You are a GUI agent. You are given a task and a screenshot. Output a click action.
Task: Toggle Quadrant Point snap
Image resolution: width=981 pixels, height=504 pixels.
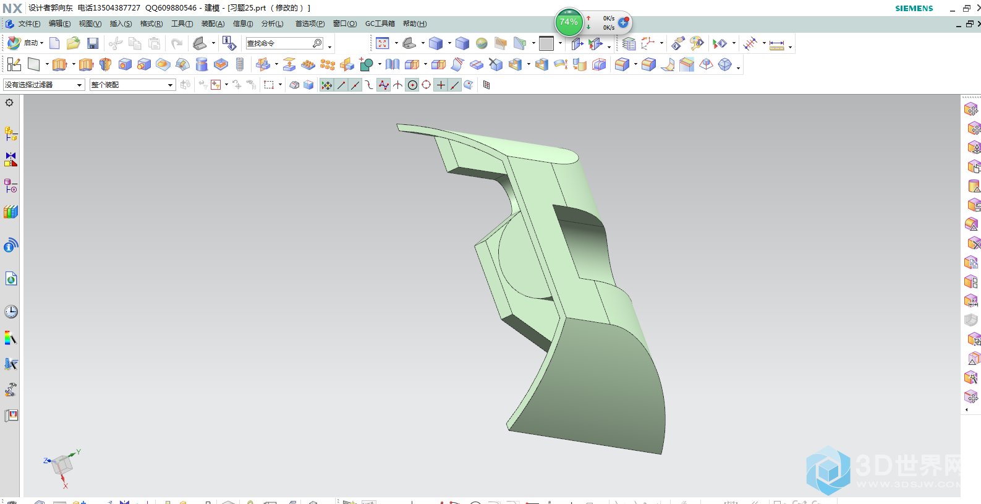click(427, 85)
